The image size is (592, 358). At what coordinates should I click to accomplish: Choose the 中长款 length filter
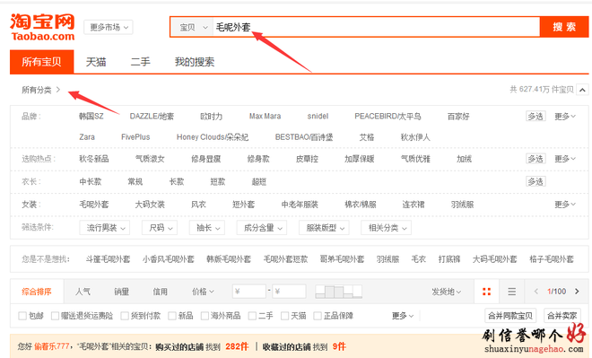[x=91, y=181]
